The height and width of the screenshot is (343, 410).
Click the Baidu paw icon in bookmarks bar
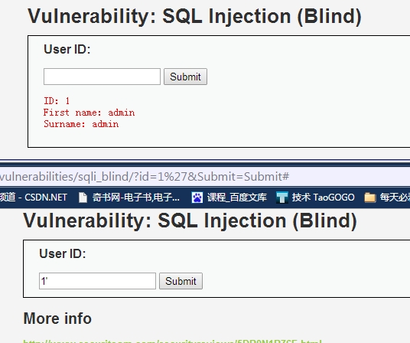tap(197, 198)
